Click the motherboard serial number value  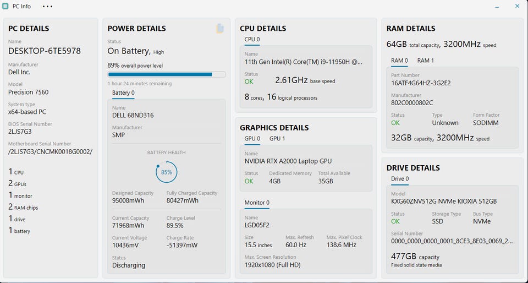(50, 151)
